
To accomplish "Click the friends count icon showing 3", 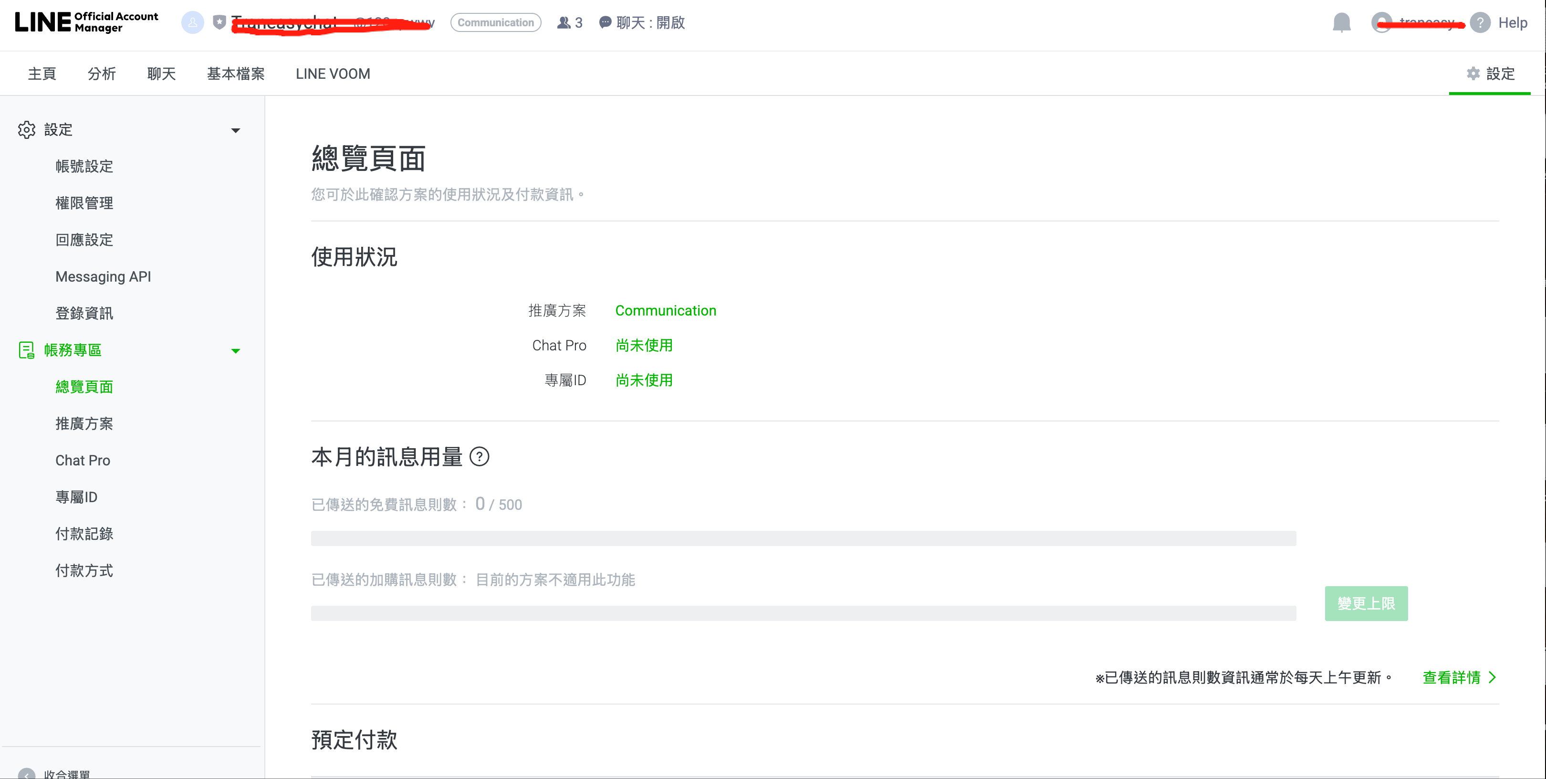I will pos(564,23).
